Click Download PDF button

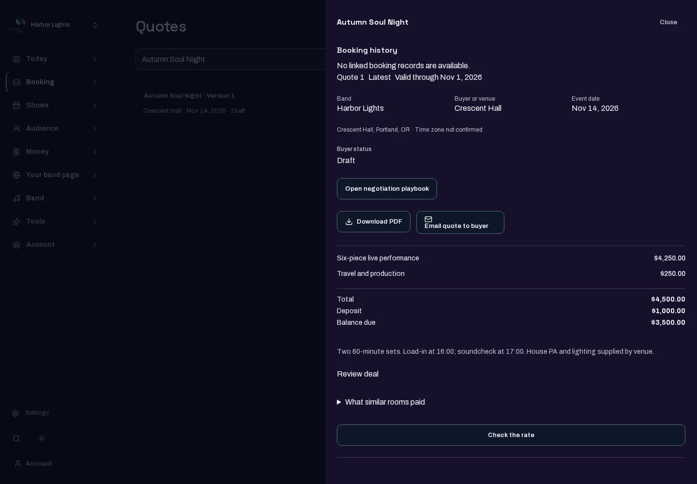[x=374, y=222]
